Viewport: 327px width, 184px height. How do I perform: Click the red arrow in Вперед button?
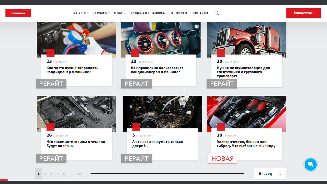(x=280, y=174)
